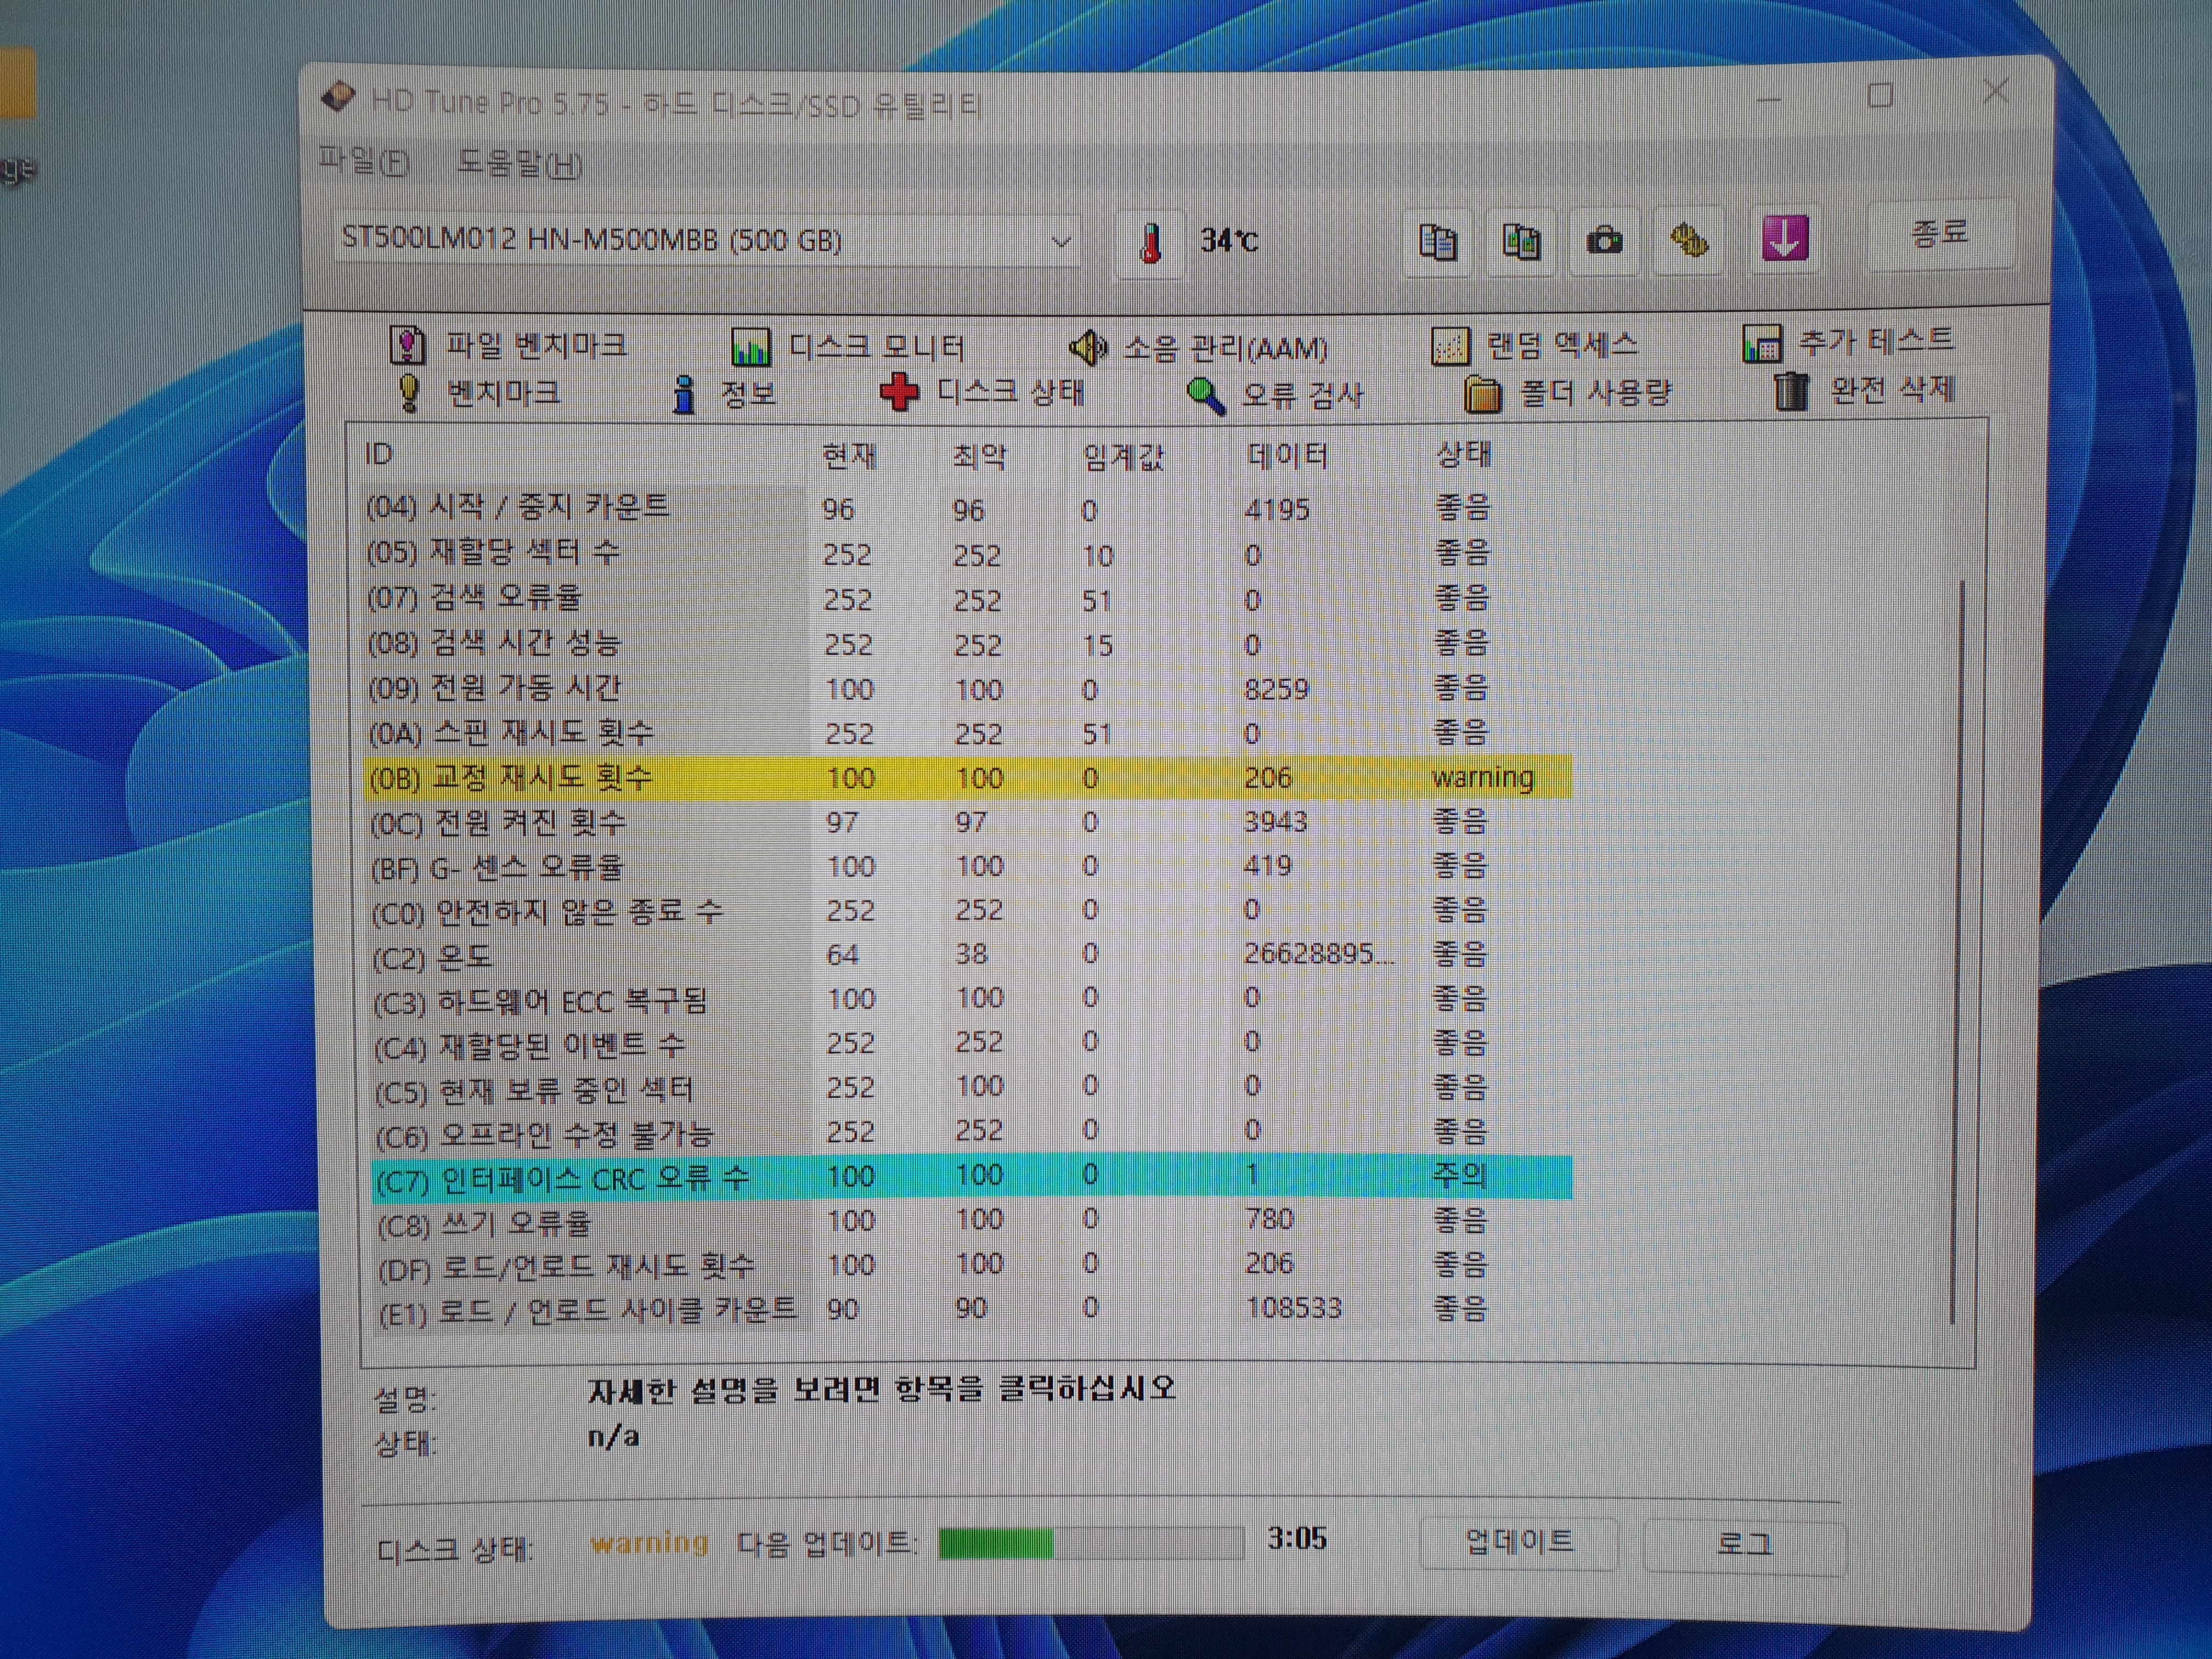Click the 상태 column header
This screenshot has width=2212, height=1659.
1463,455
